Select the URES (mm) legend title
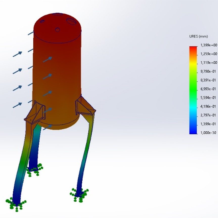 click(x=198, y=36)
